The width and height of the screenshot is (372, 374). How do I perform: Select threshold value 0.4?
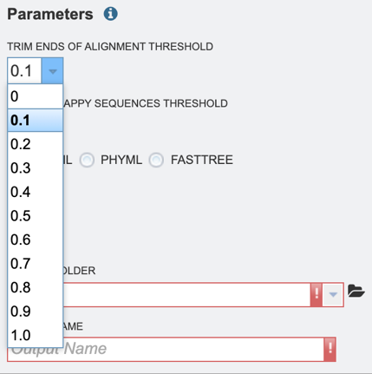click(36, 192)
